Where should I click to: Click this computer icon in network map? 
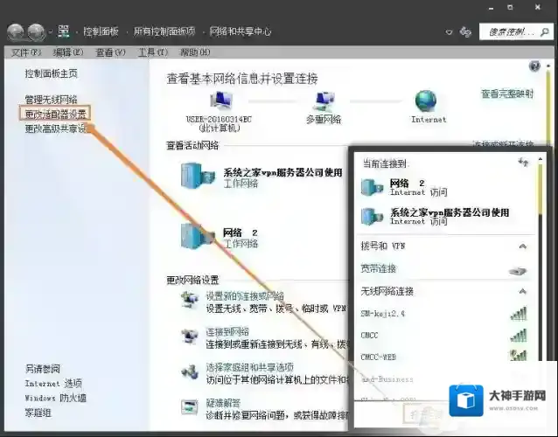click(220, 101)
